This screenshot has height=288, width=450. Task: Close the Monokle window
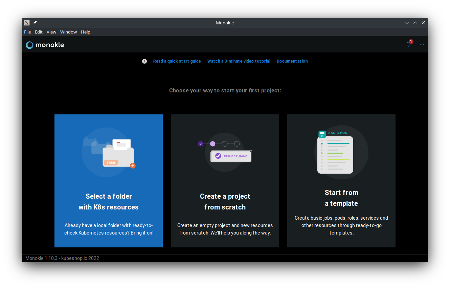(x=423, y=23)
